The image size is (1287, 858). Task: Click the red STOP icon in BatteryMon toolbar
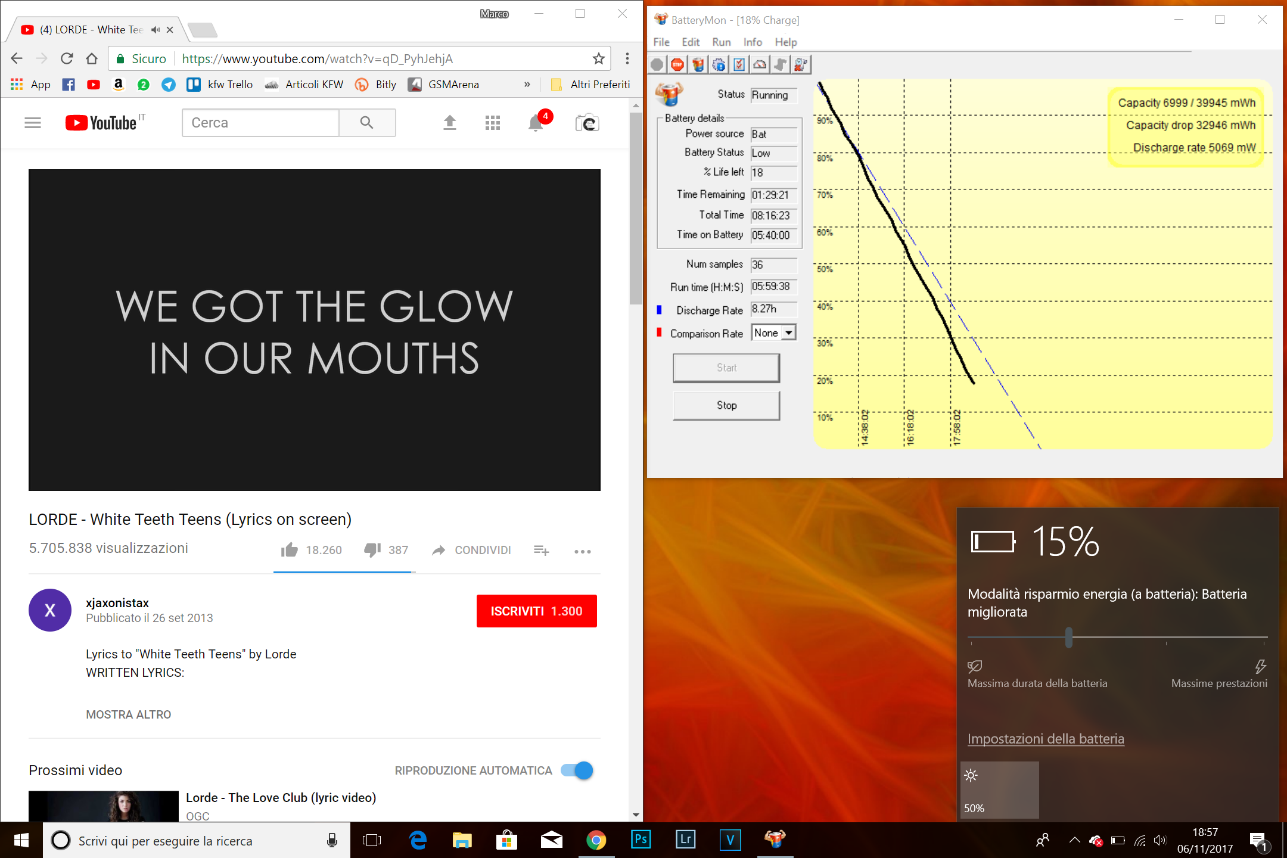point(677,64)
